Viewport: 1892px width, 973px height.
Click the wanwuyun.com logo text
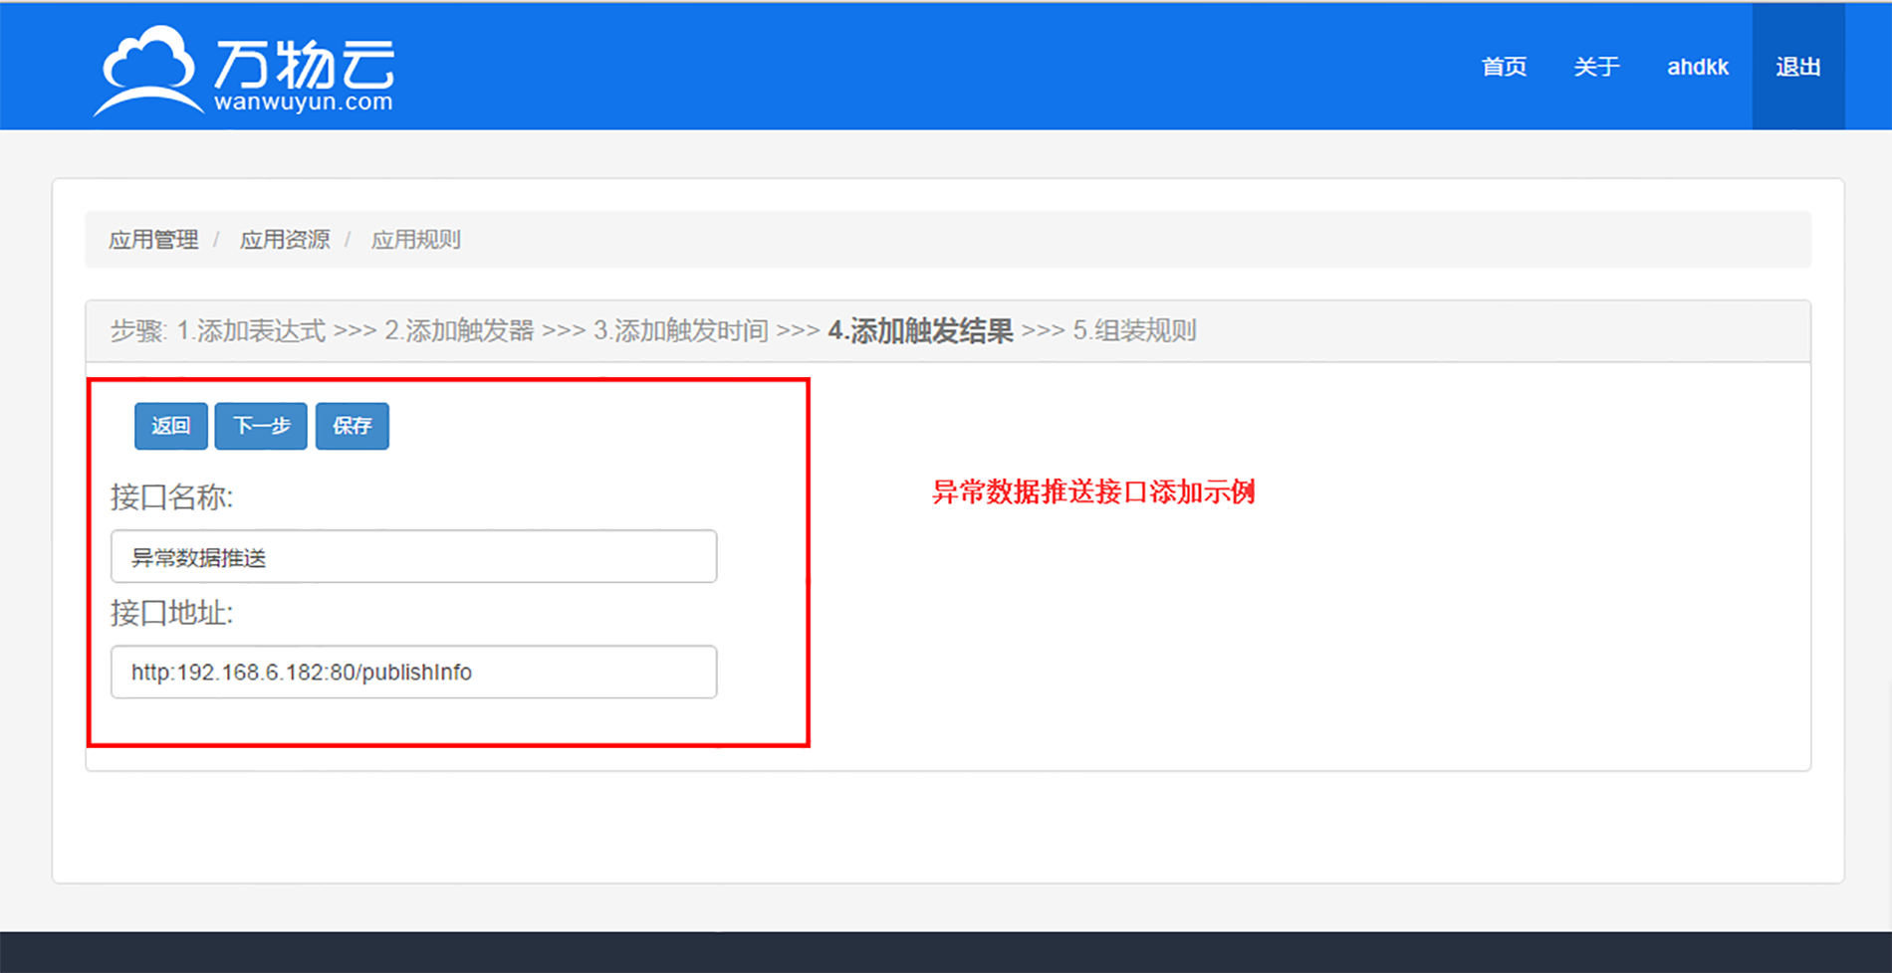point(304,102)
